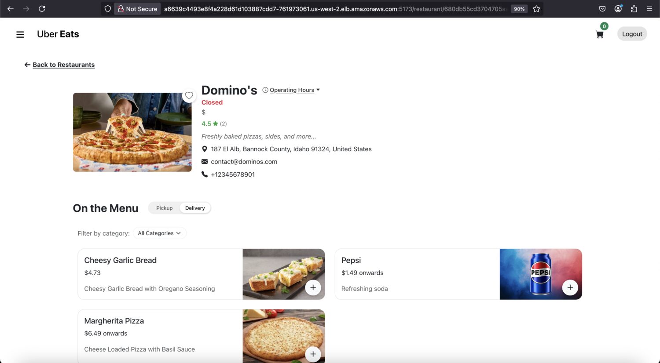Viewport: 660px width, 363px height.
Task: Open the shopping cart
Action: coord(599,35)
